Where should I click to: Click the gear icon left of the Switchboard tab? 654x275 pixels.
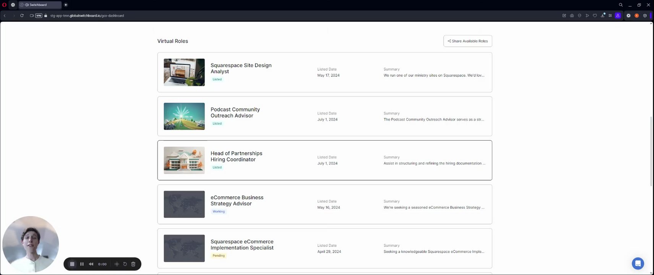point(13,5)
